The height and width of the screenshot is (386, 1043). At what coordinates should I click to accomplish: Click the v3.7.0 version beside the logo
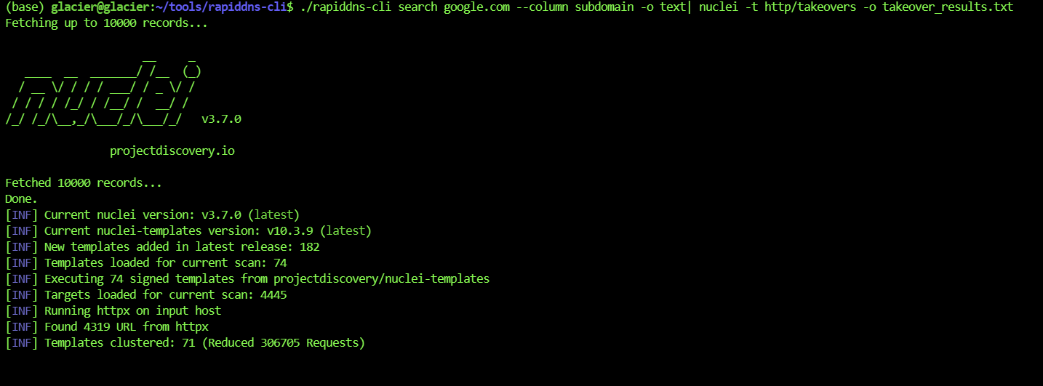click(x=221, y=119)
